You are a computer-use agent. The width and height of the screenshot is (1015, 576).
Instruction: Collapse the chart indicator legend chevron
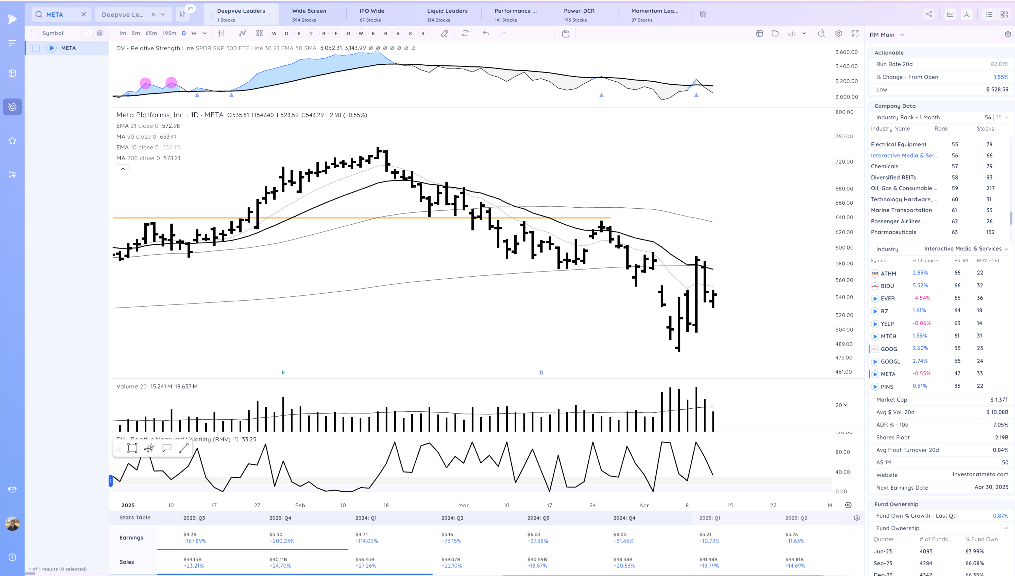click(123, 169)
